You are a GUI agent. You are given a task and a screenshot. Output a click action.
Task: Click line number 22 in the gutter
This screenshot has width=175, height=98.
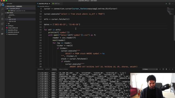(x=40, y=46)
